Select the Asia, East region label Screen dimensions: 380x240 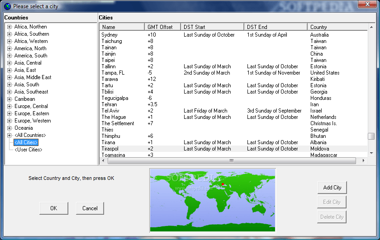pyautogui.click(x=25, y=70)
